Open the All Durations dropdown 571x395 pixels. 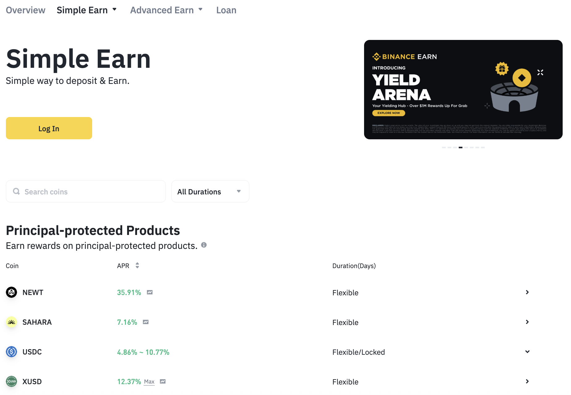tap(210, 191)
